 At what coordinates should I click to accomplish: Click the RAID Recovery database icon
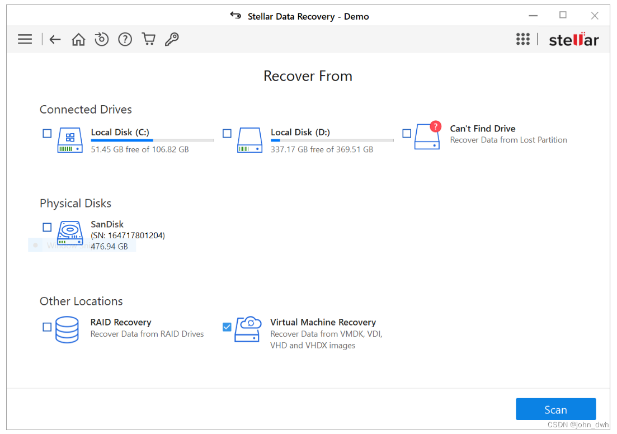click(x=67, y=330)
